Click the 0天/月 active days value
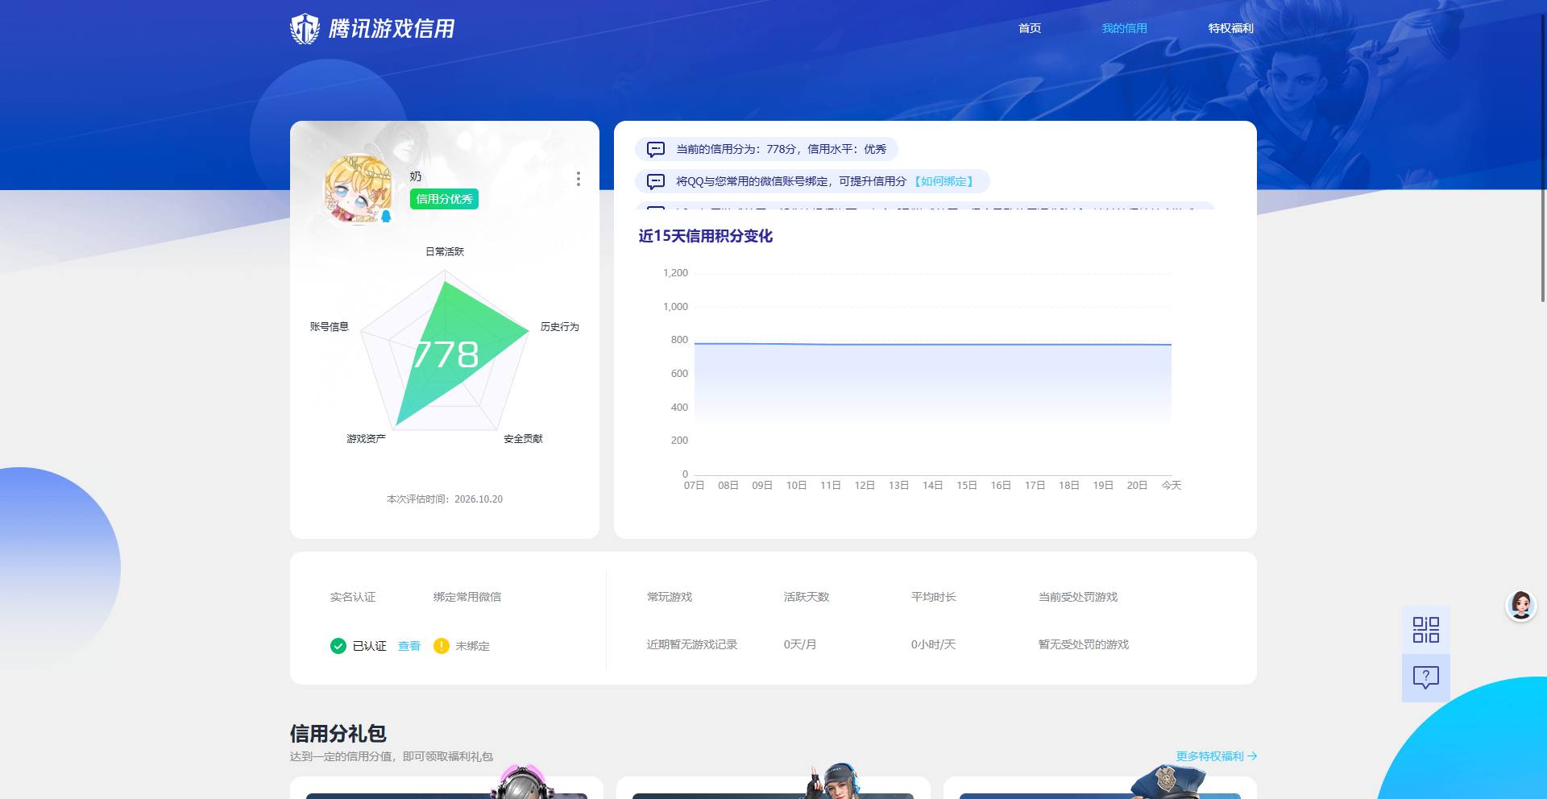This screenshot has height=799, width=1547. coord(800,644)
